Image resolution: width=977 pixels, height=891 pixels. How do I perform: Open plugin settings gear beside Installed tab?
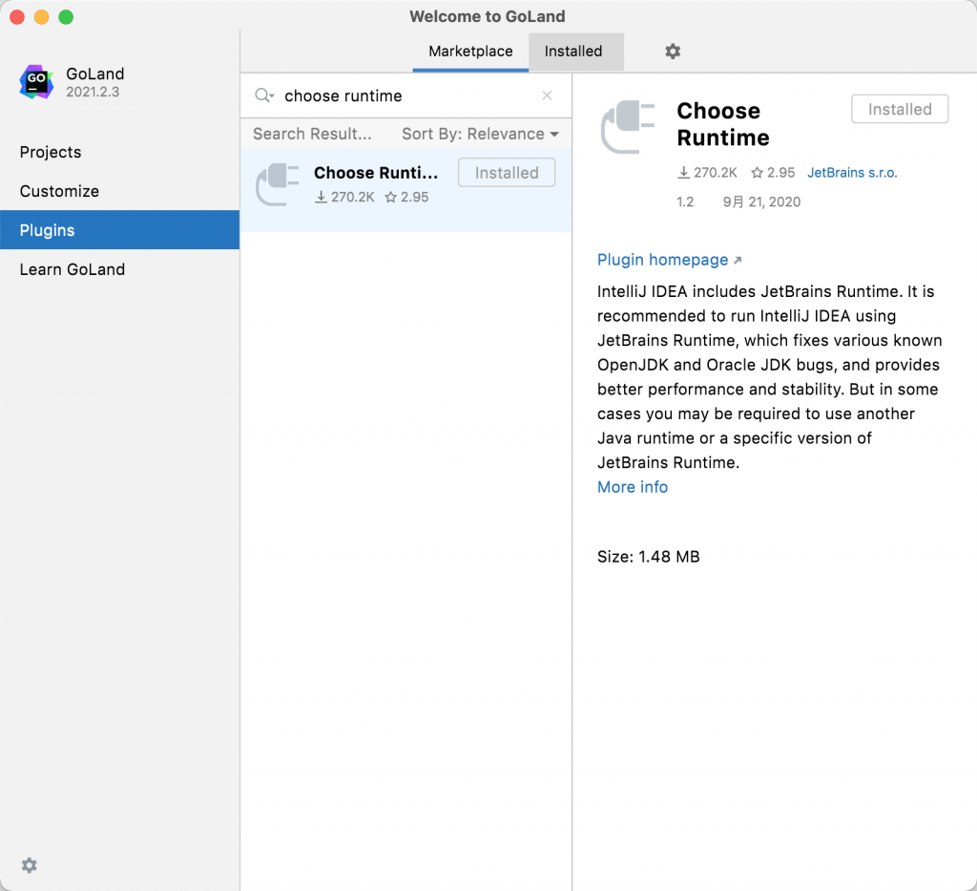(673, 52)
